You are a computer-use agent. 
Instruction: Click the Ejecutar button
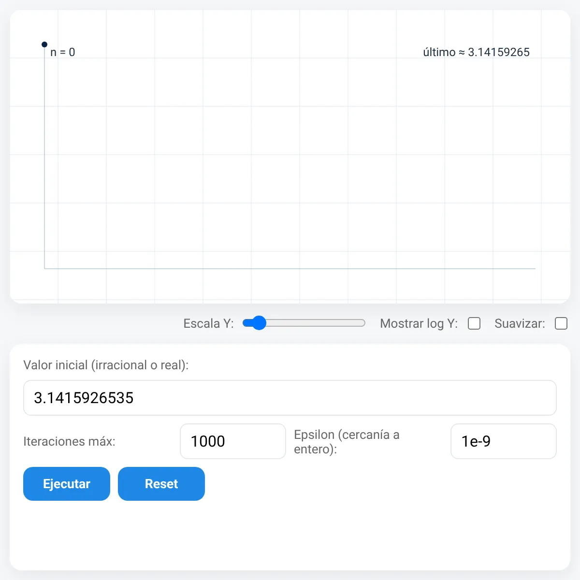click(x=67, y=484)
